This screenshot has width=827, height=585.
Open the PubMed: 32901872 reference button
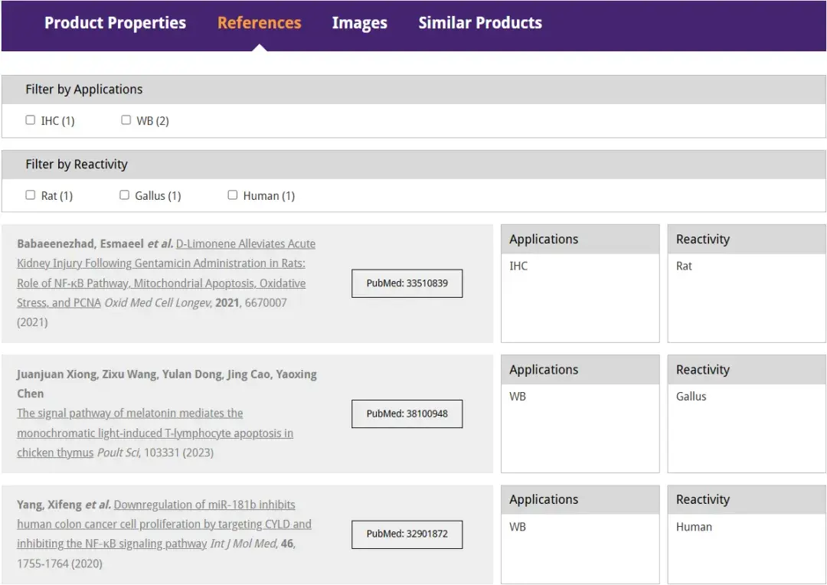point(407,534)
